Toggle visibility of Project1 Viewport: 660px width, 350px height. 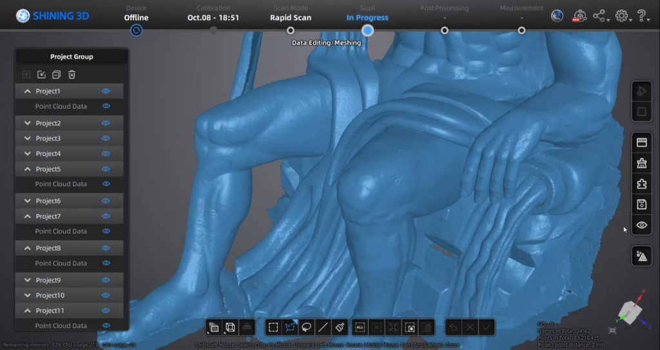point(106,91)
